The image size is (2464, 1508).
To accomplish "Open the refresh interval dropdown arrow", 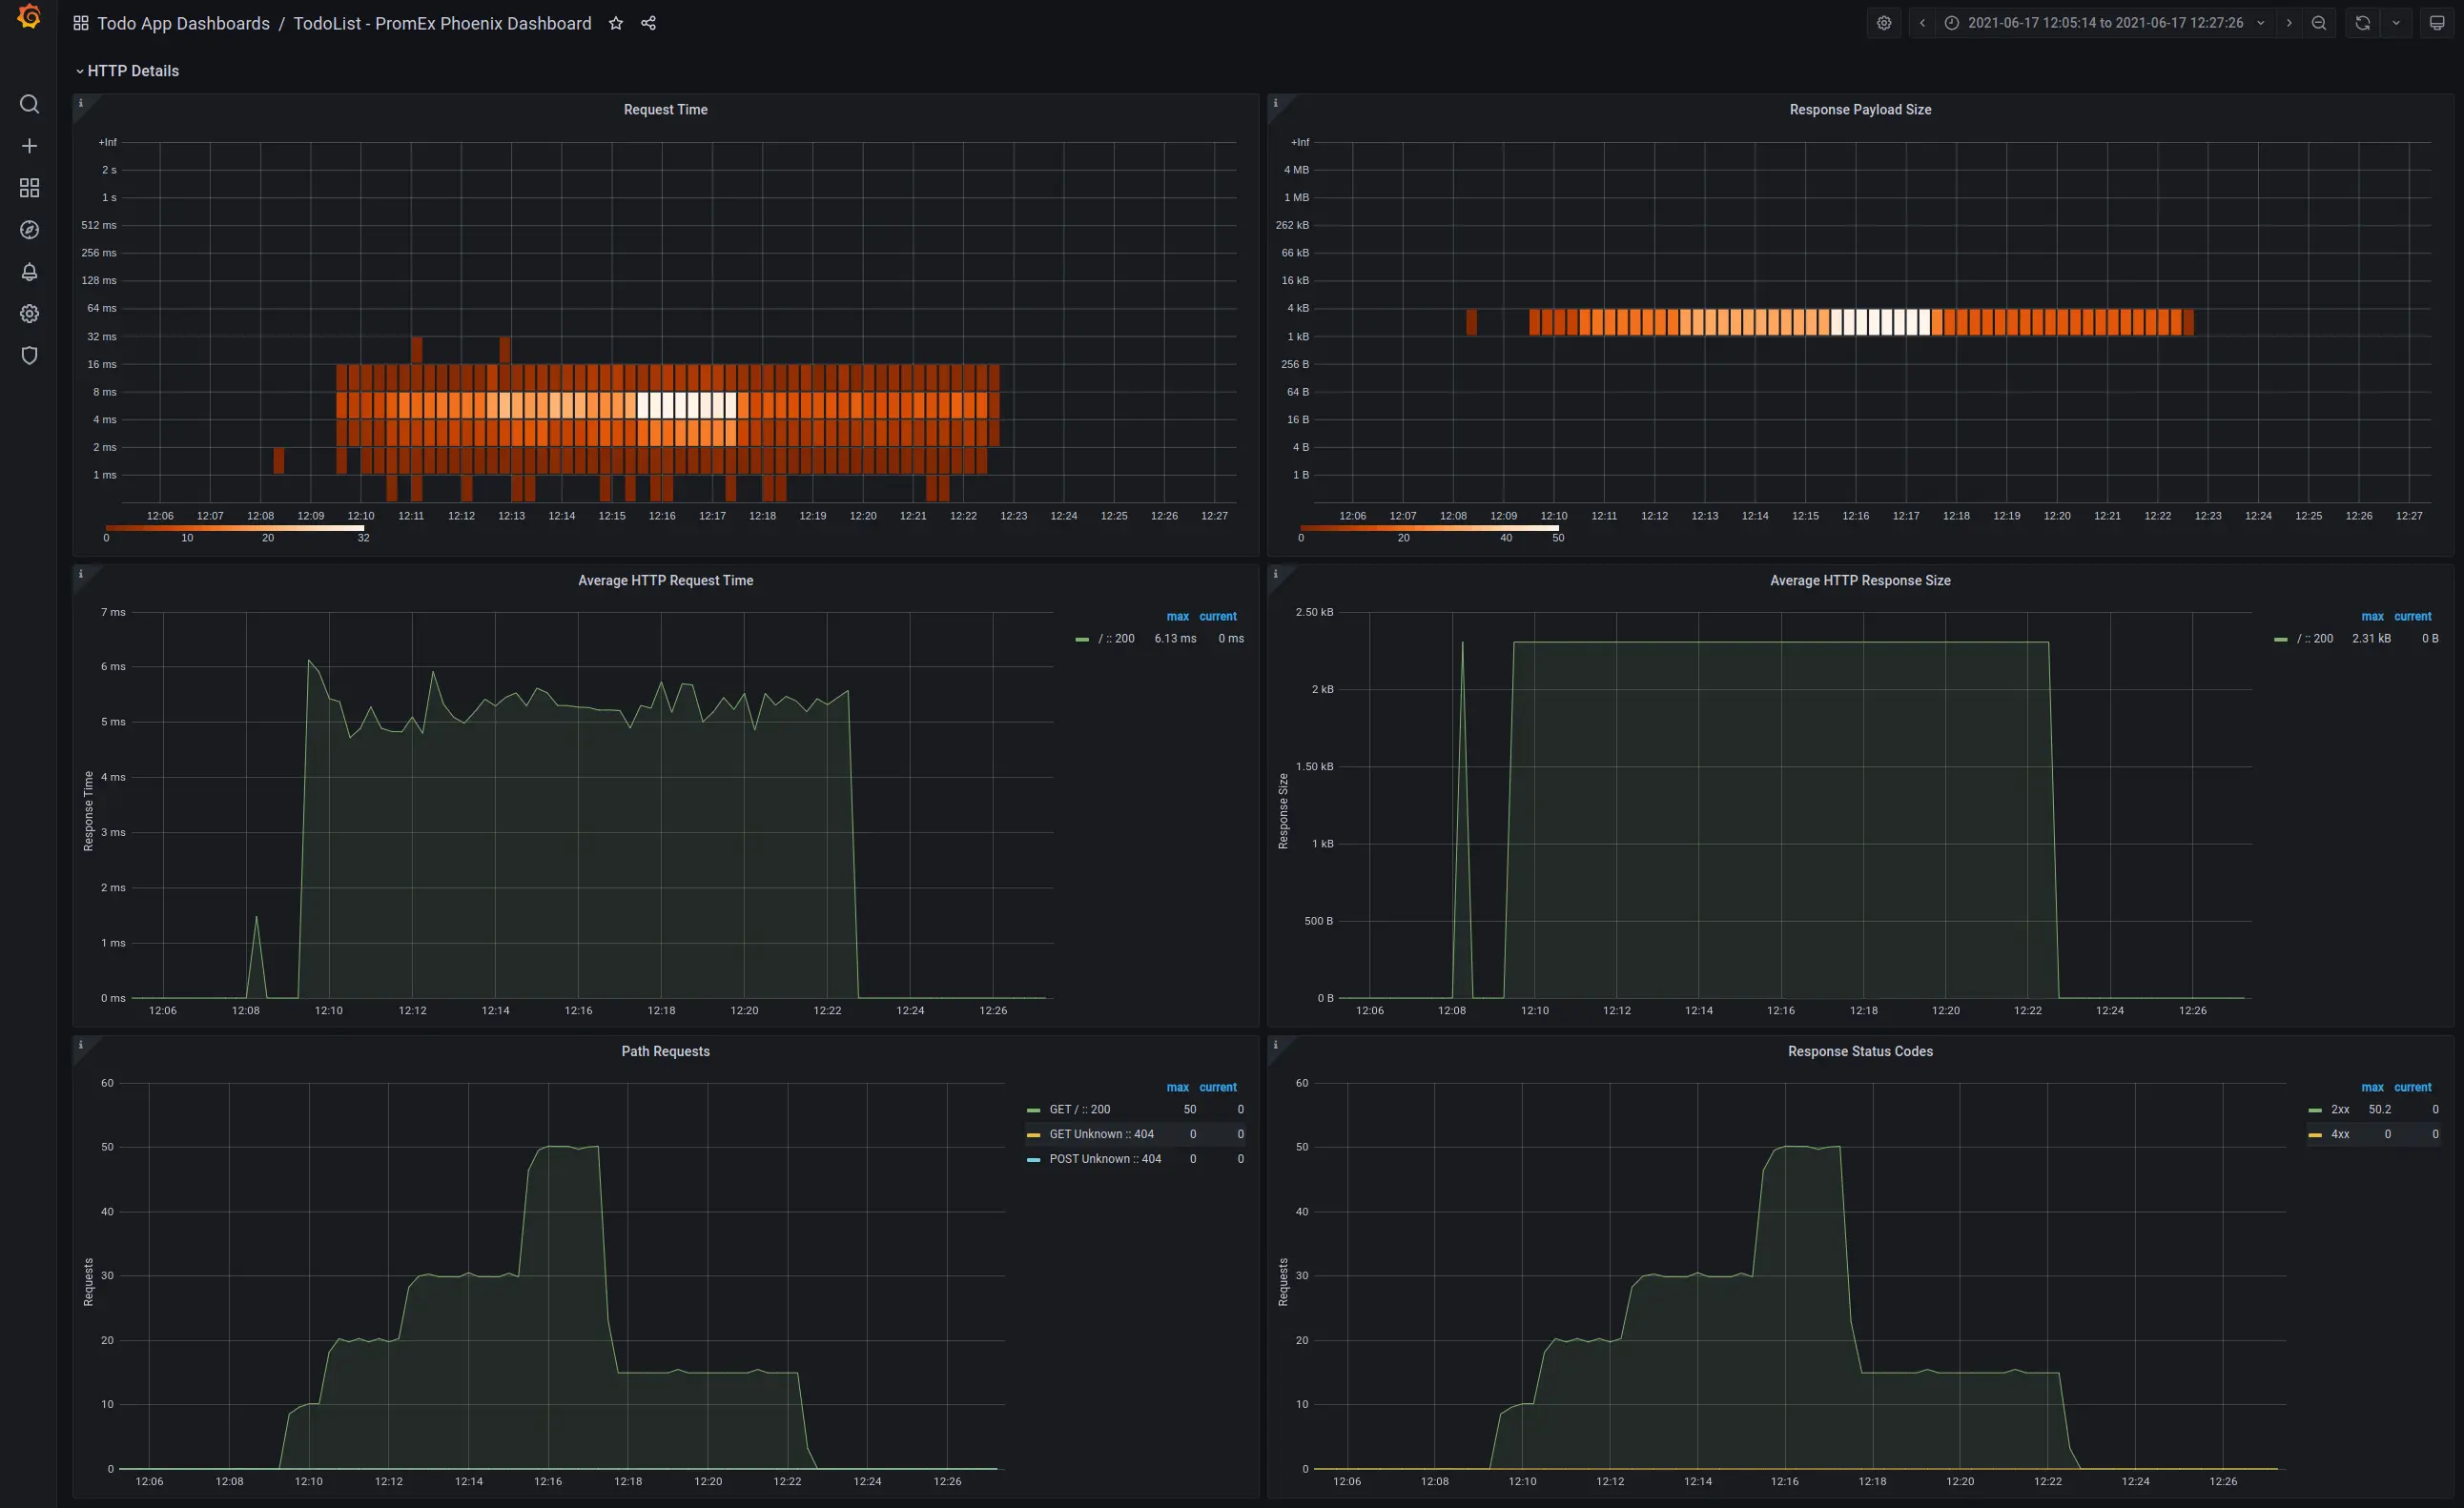I will [2396, 23].
